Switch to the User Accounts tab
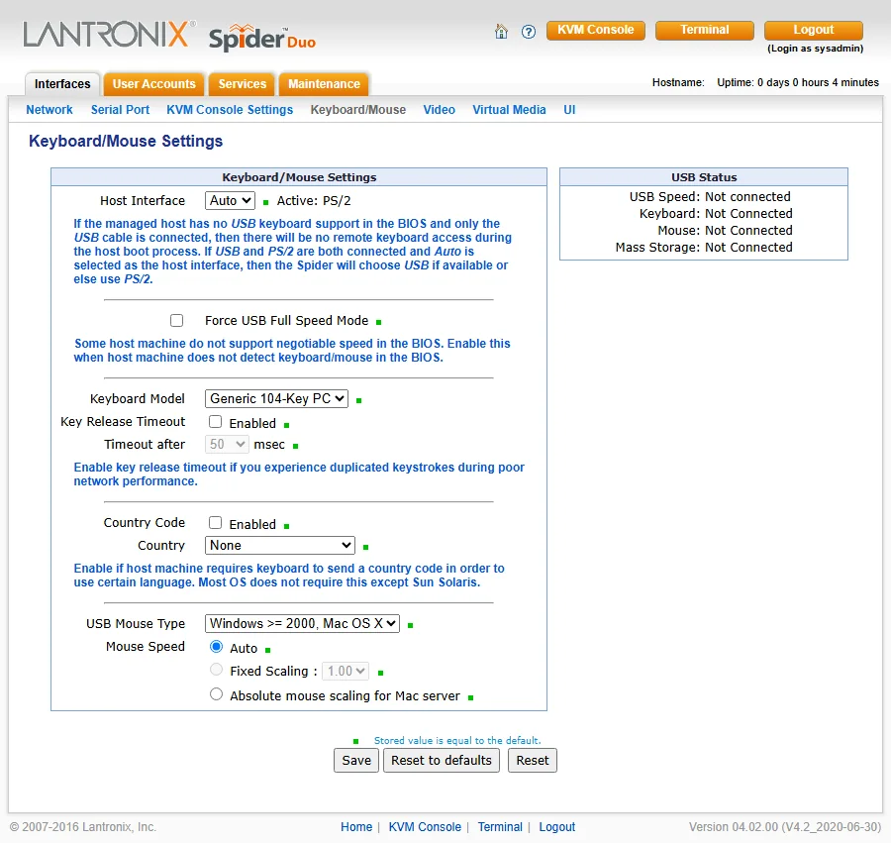This screenshot has width=891, height=843. click(x=154, y=84)
